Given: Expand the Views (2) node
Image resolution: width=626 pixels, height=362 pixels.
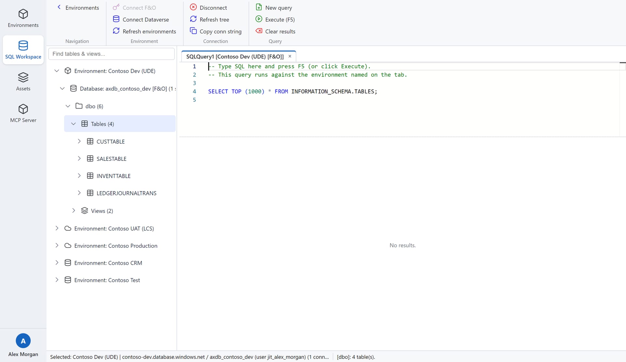Looking at the screenshot, I should click(73, 211).
